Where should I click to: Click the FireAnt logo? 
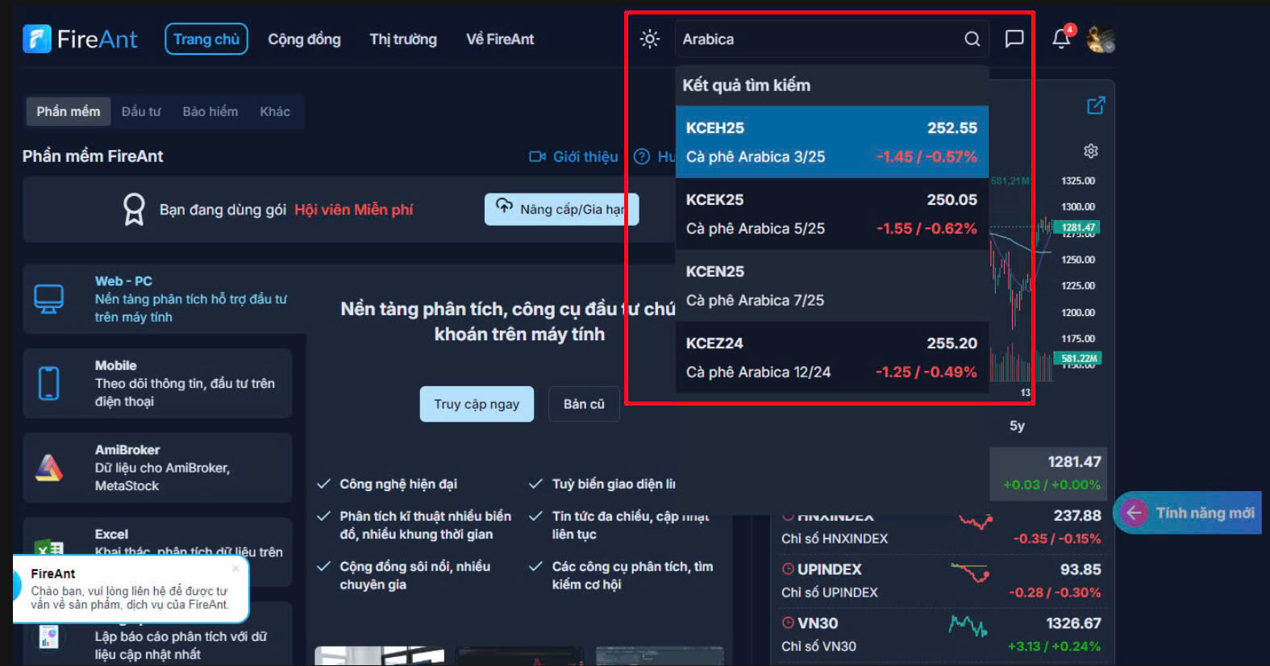pos(80,39)
